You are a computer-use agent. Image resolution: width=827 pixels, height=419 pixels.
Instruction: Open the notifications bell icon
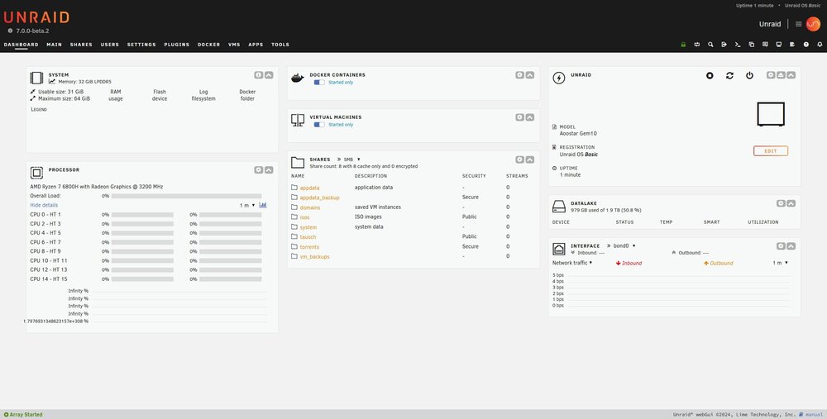pyautogui.click(x=820, y=45)
